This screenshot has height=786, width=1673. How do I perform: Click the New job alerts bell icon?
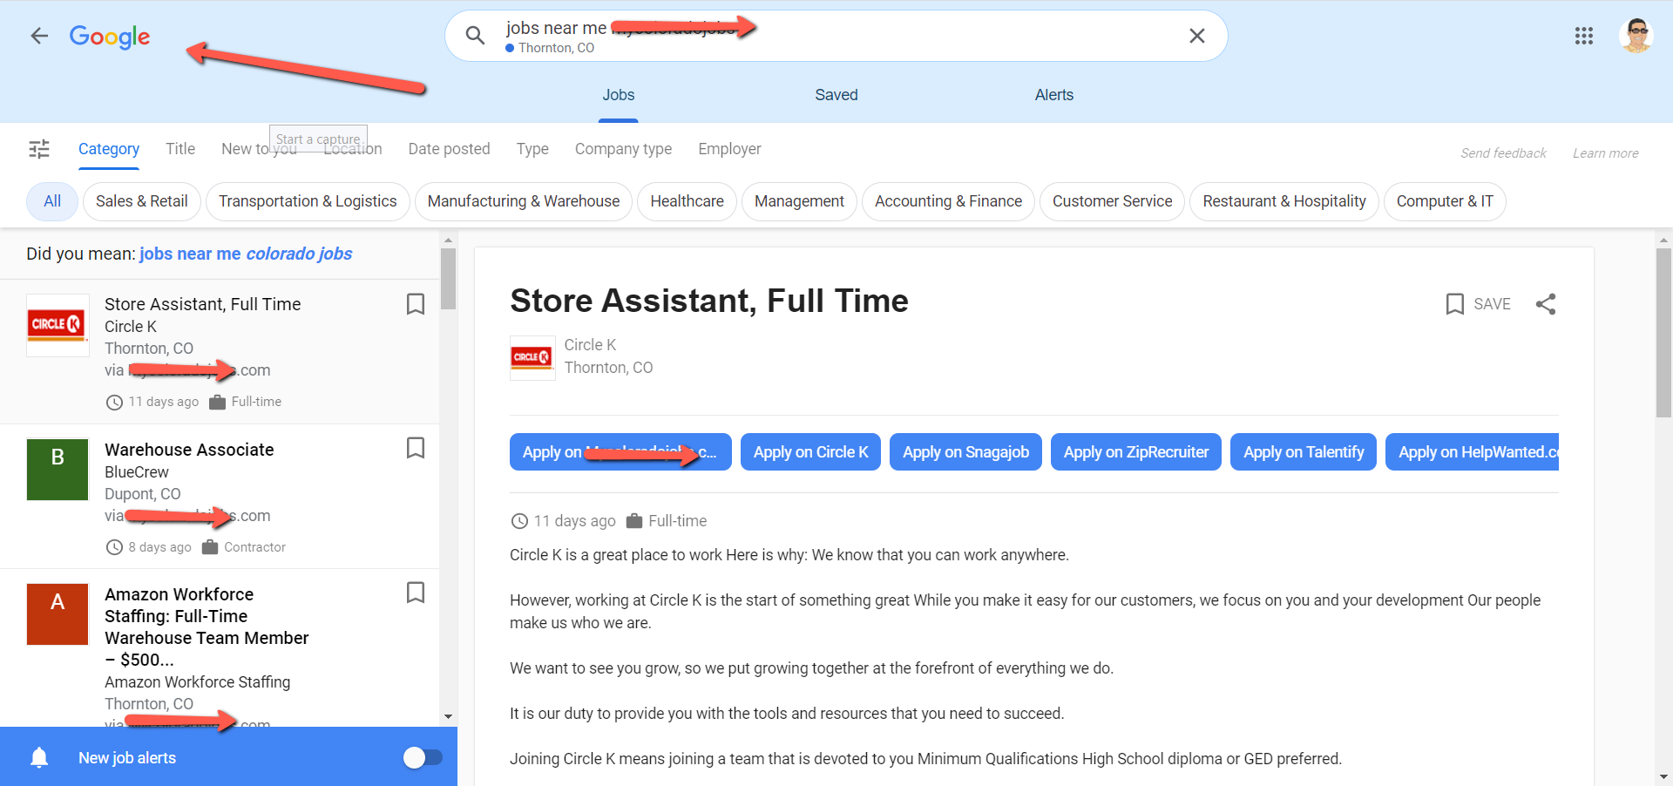coord(39,757)
